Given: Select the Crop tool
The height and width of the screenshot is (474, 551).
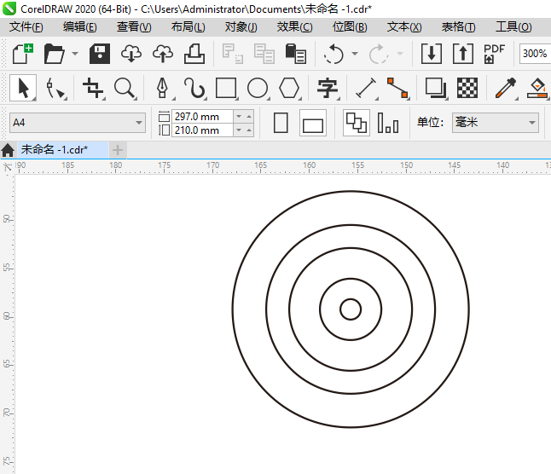Looking at the screenshot, I should [x=93, y=88].
